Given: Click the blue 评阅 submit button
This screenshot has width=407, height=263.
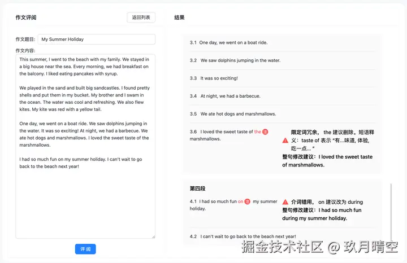Looking at the screenshot, I should coord(85,249).
